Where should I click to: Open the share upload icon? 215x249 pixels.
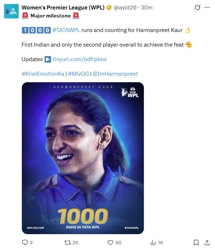[x=207, y=242]
